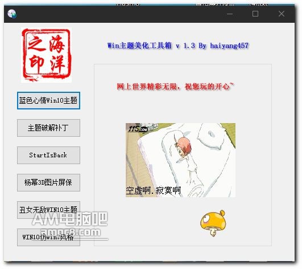The height and width of the screenshot is (269, 302).
Task: Minimize the toolbox window
Action: 230,14
